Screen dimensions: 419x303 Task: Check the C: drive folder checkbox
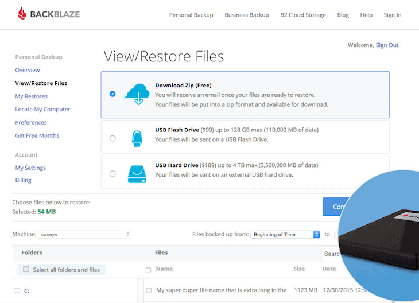[17, 290]
